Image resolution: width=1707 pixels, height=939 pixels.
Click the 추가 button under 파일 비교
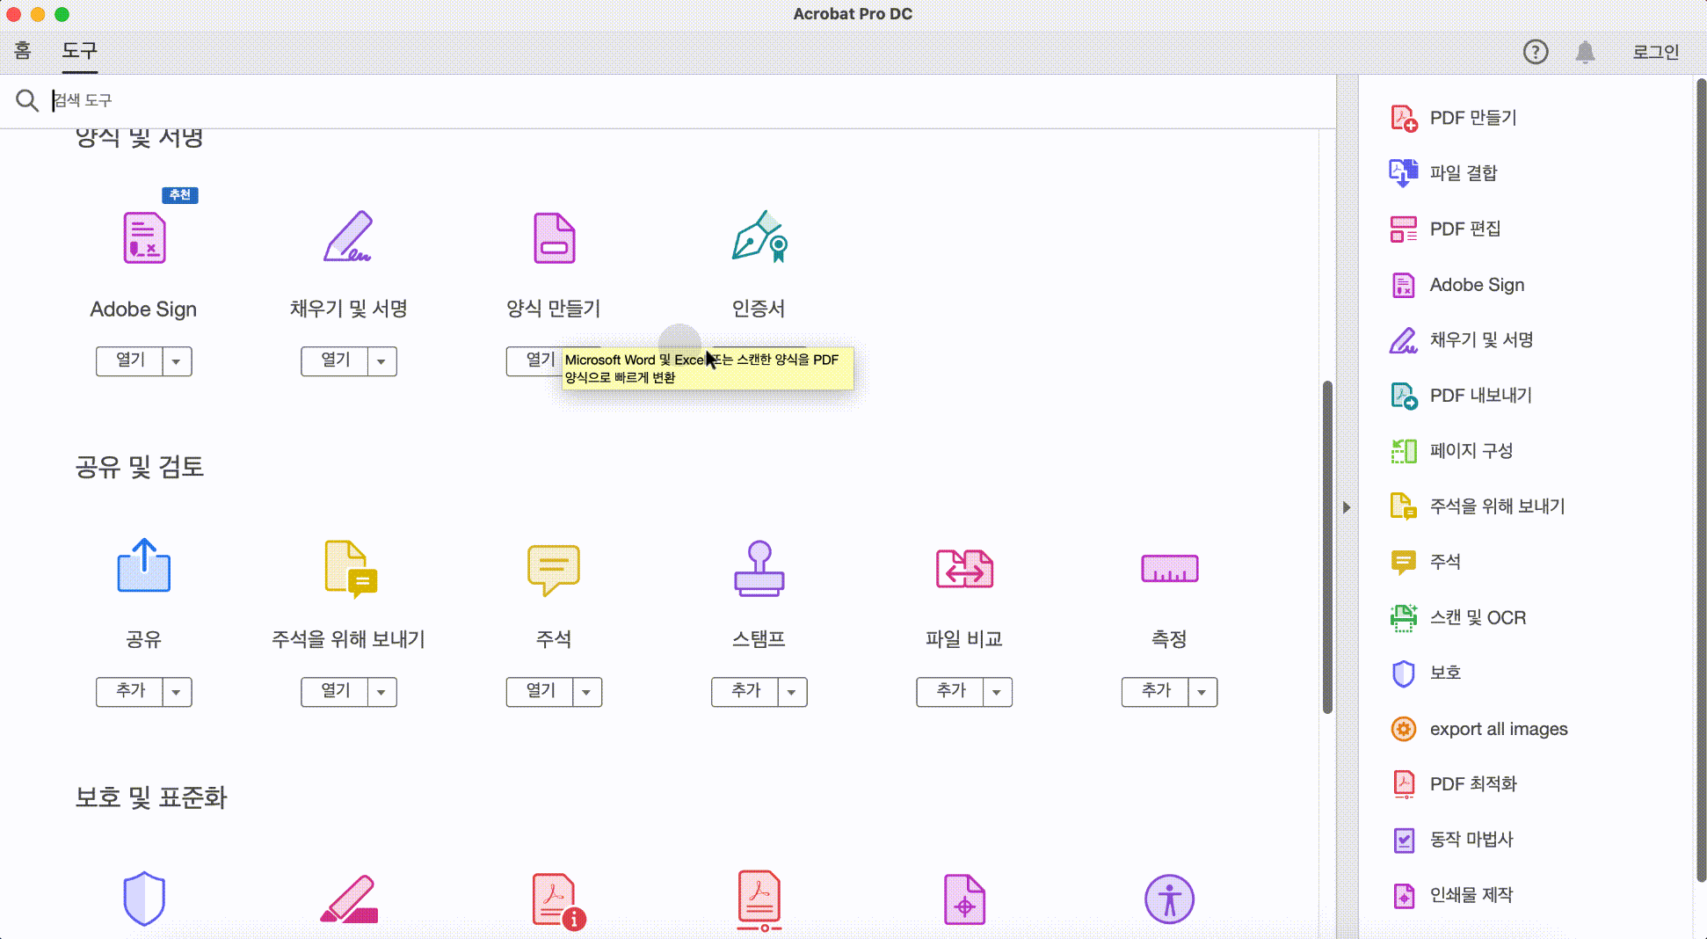tap(950, 692)
